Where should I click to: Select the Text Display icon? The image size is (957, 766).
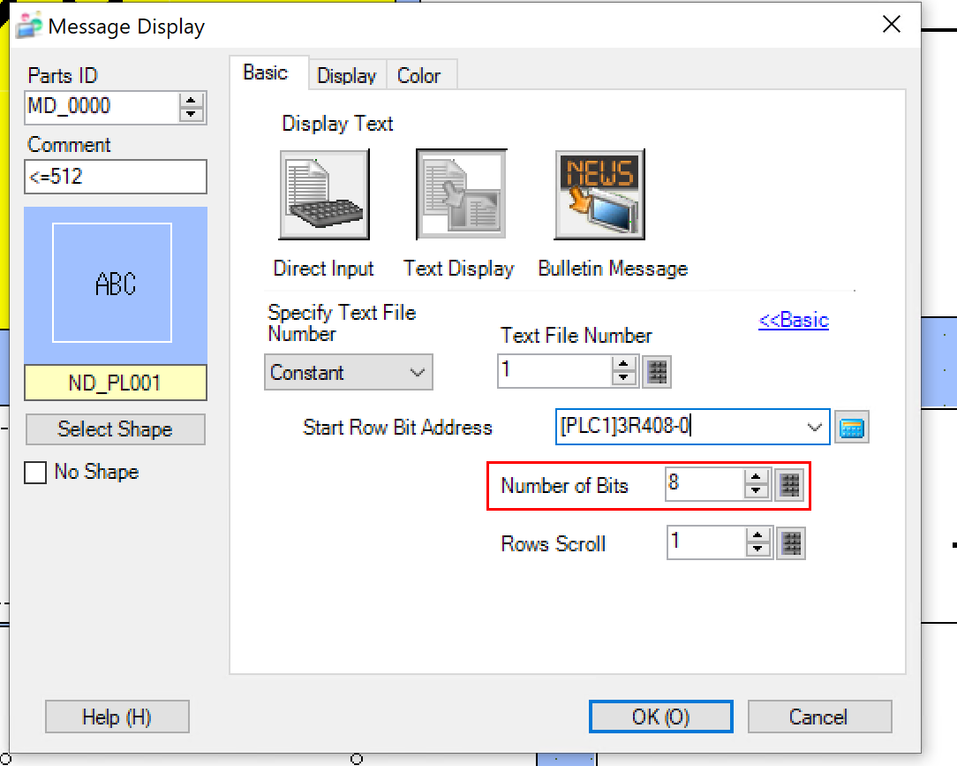tap(461, 194)
